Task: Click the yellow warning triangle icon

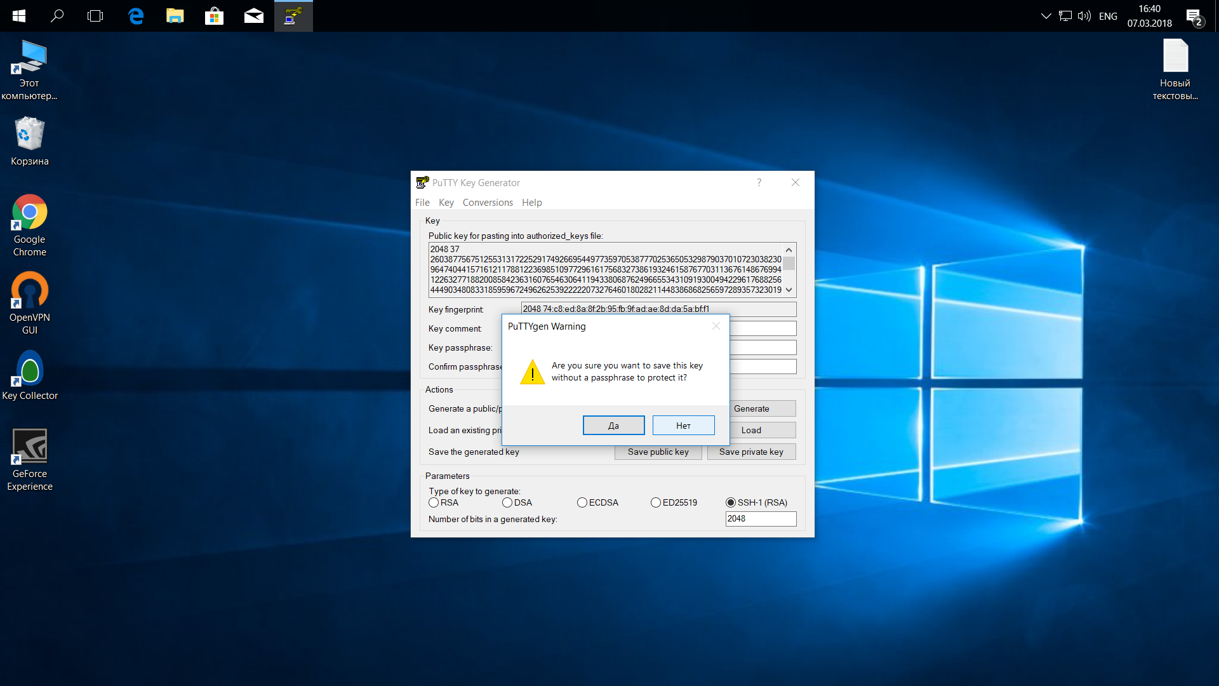Action: (532, 372)
